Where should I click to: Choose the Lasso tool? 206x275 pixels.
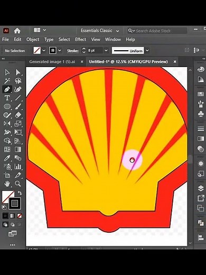coord(18,81)
